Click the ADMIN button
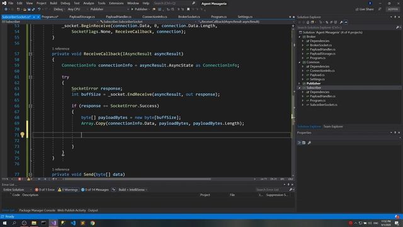Image resolution: width=403 pixels, height=227 pixels. tap(393, 9)
